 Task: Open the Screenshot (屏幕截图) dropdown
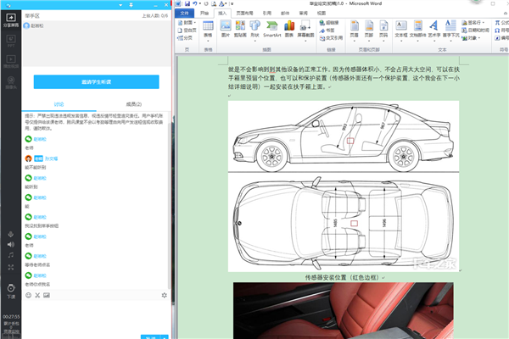click(305, 31)
